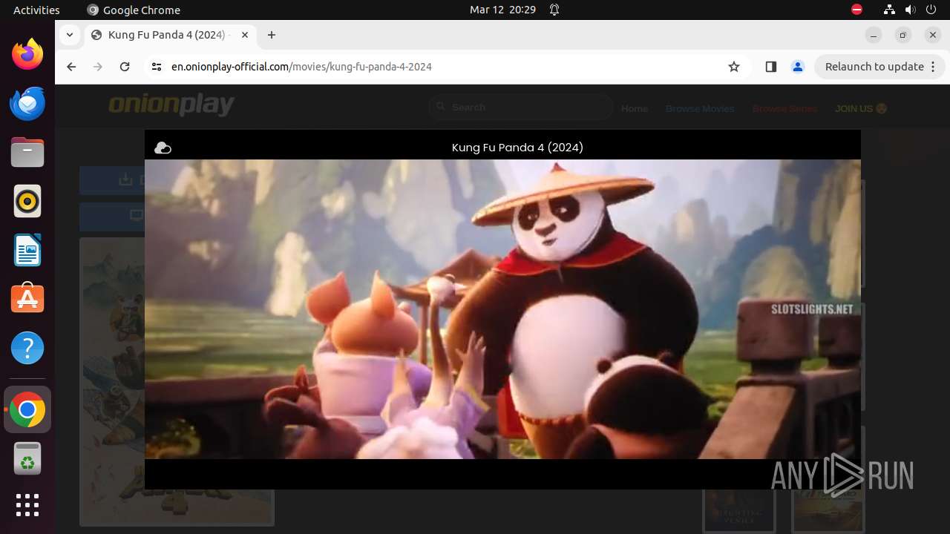Open the Help icon in the dock
The width and height of the screenshot is (950, 534).
[x=27, y=348]
